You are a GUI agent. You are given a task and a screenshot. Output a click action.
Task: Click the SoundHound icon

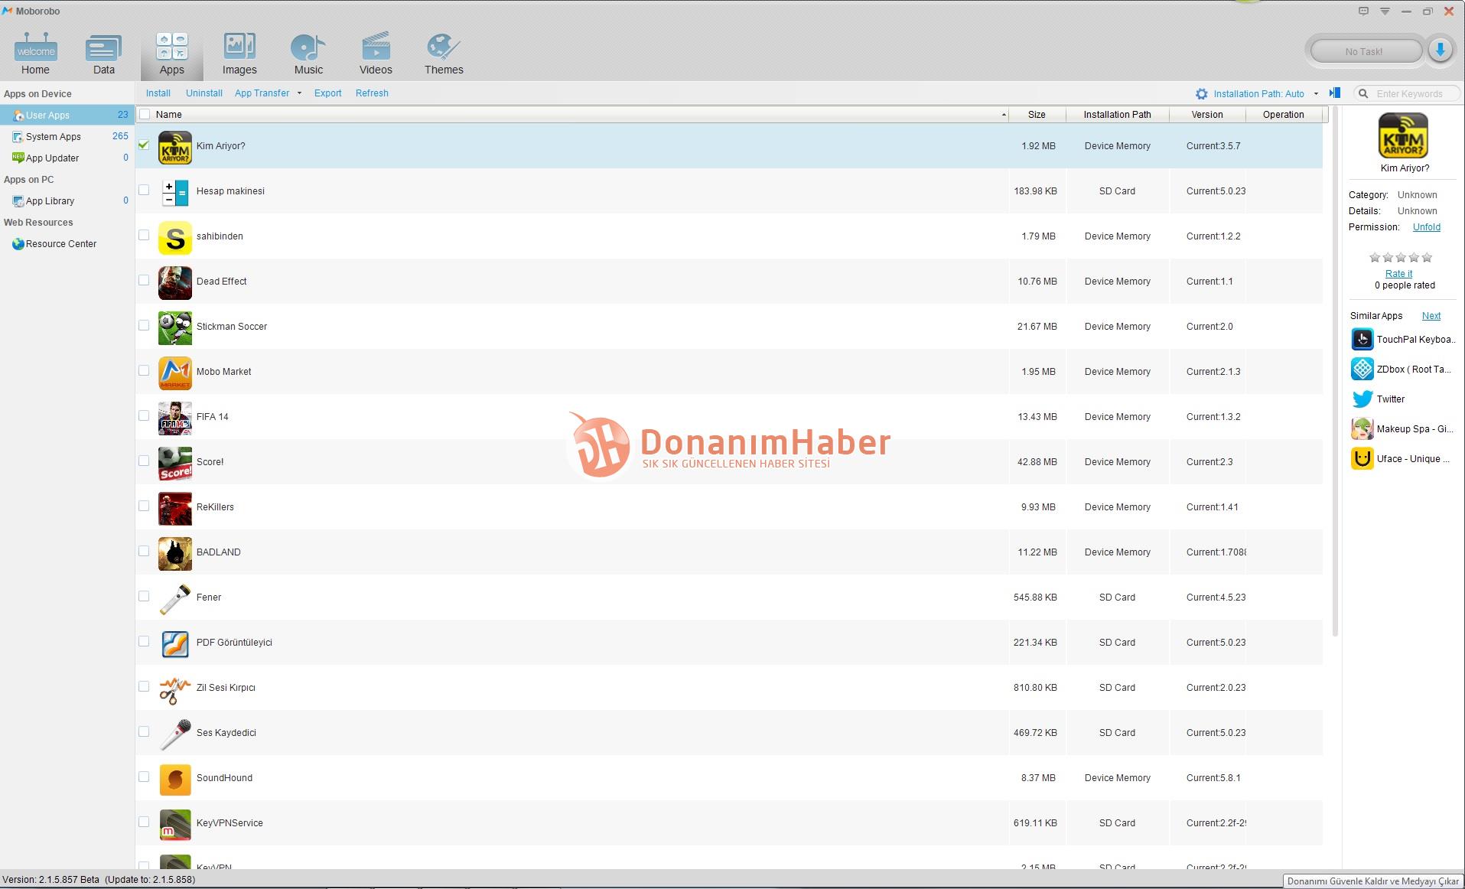(x=175, y=780)
